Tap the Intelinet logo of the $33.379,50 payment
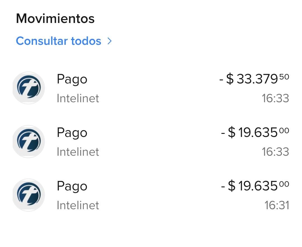 (29, 88)
